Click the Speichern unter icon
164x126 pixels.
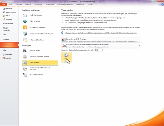coord(4,12)
